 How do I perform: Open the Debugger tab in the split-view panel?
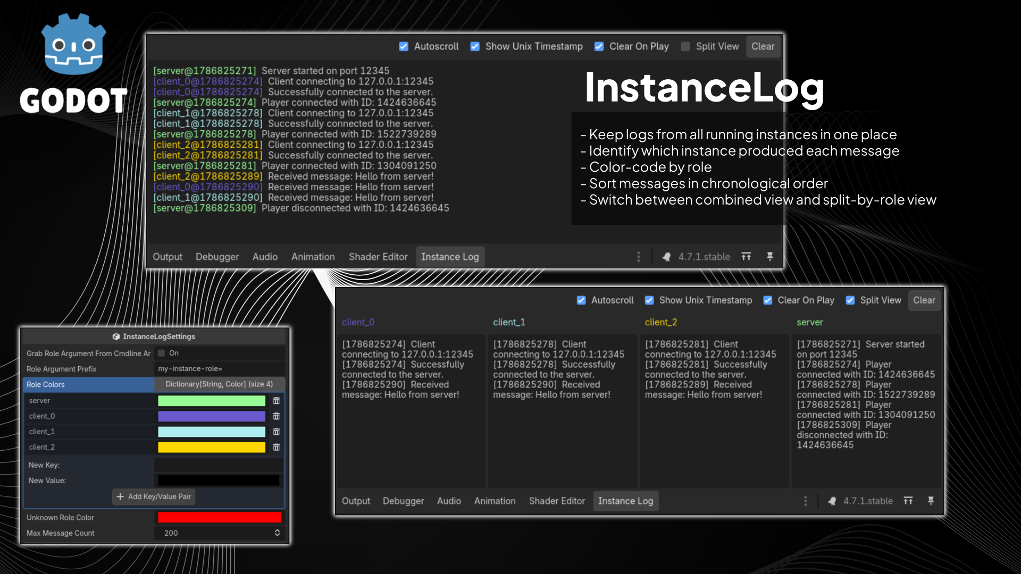[403, 501]
